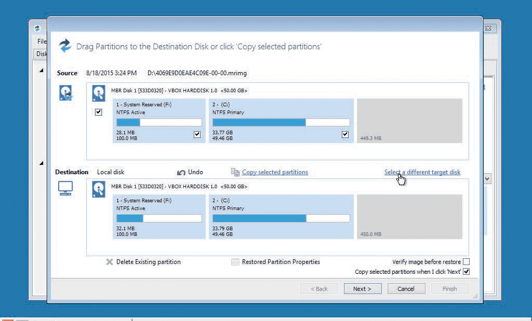Click the image date 8/18/2015 3:24 PM
The height and width of the screenshot is (321, 532).
(111, 73)
